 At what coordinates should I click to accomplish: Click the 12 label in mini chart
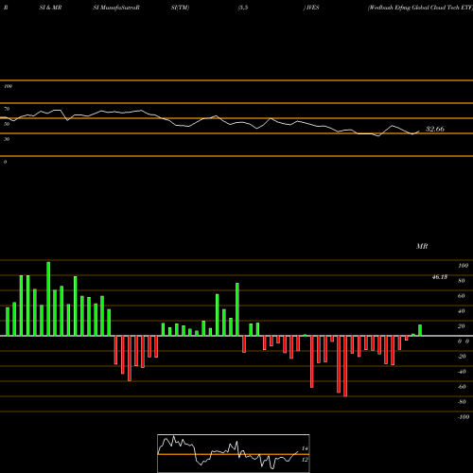coord(305,460)
